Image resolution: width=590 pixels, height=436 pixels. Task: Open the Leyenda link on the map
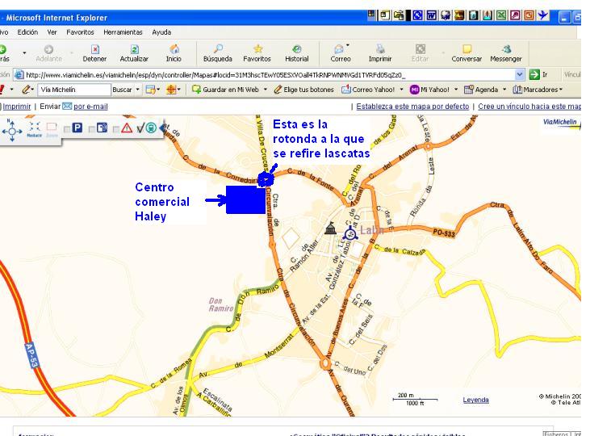(x=475, y=400)
